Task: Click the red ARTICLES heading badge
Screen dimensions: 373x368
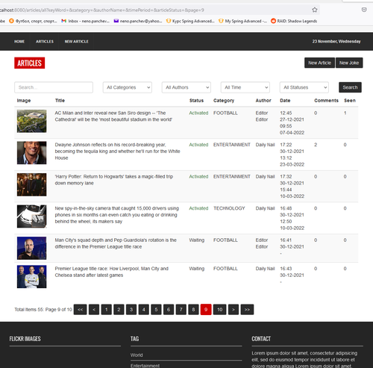Action: click(30, 63)
